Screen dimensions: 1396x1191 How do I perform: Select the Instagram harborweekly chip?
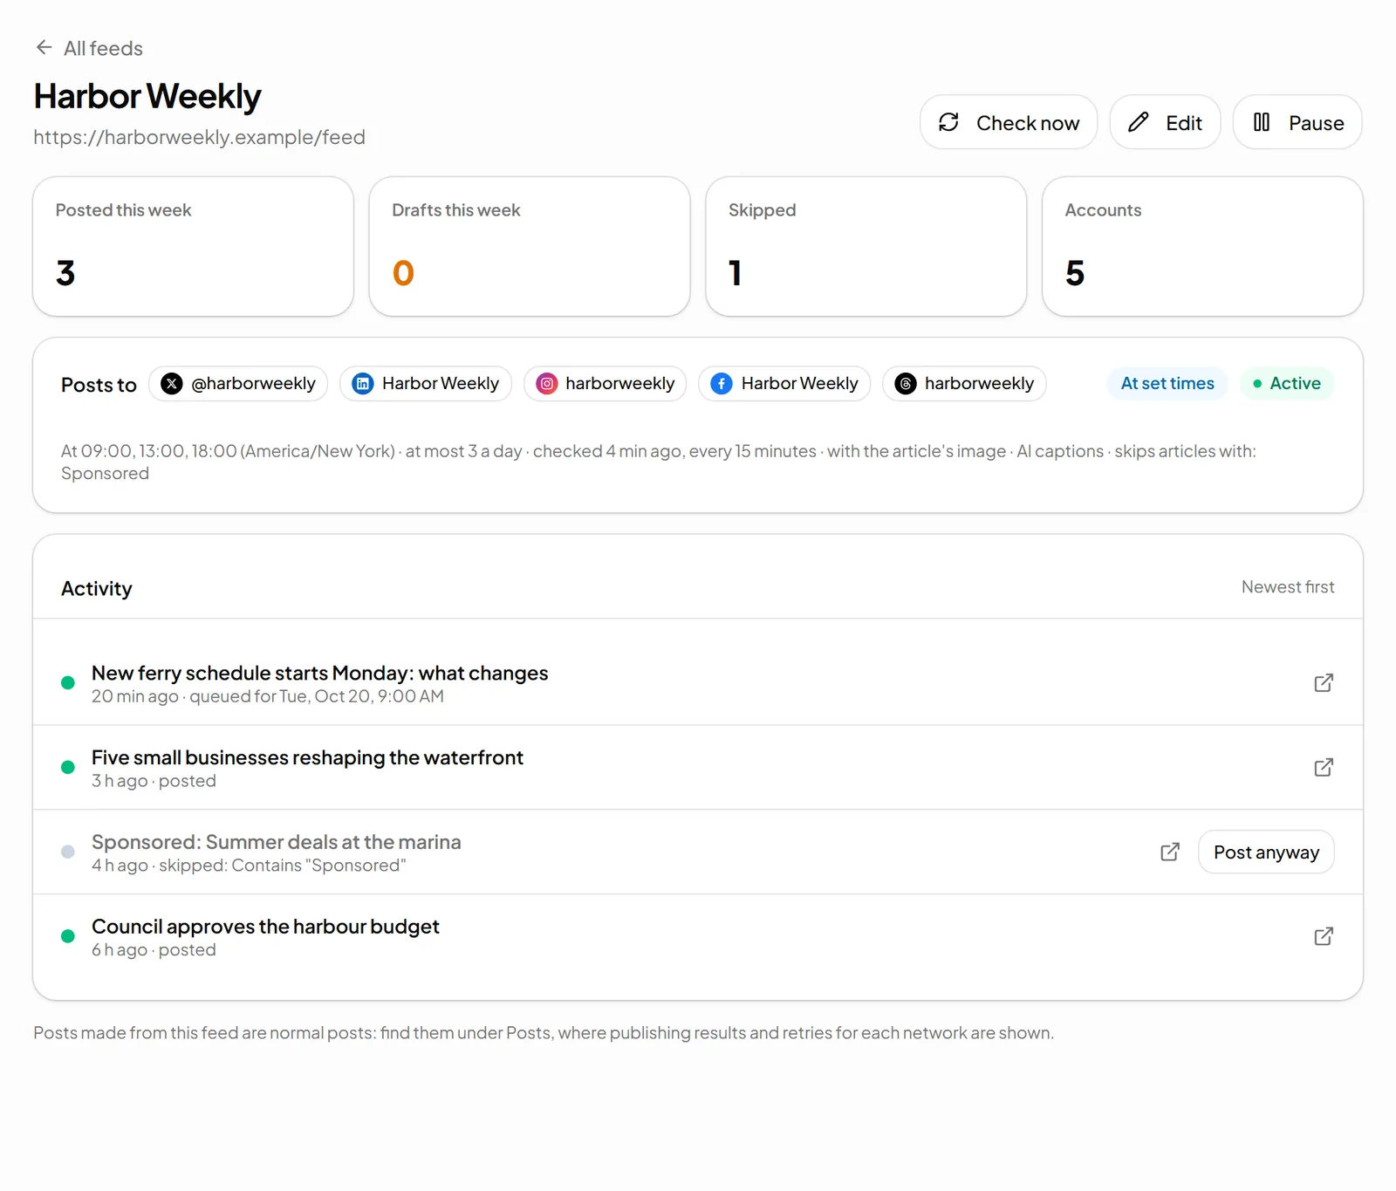[606, 384]
